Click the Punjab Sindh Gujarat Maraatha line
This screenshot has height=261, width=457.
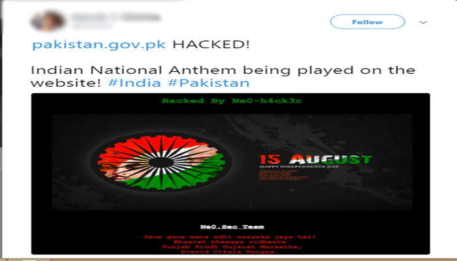(231, 247)
